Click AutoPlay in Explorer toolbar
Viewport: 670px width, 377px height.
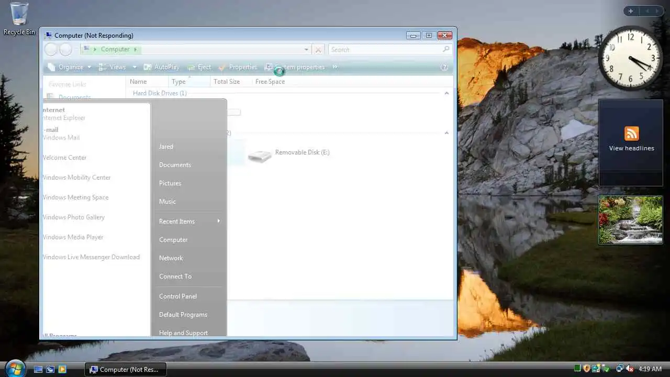coord(161,67)
